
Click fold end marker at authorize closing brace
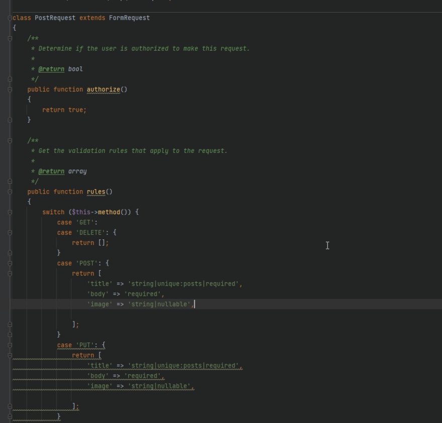10,120
